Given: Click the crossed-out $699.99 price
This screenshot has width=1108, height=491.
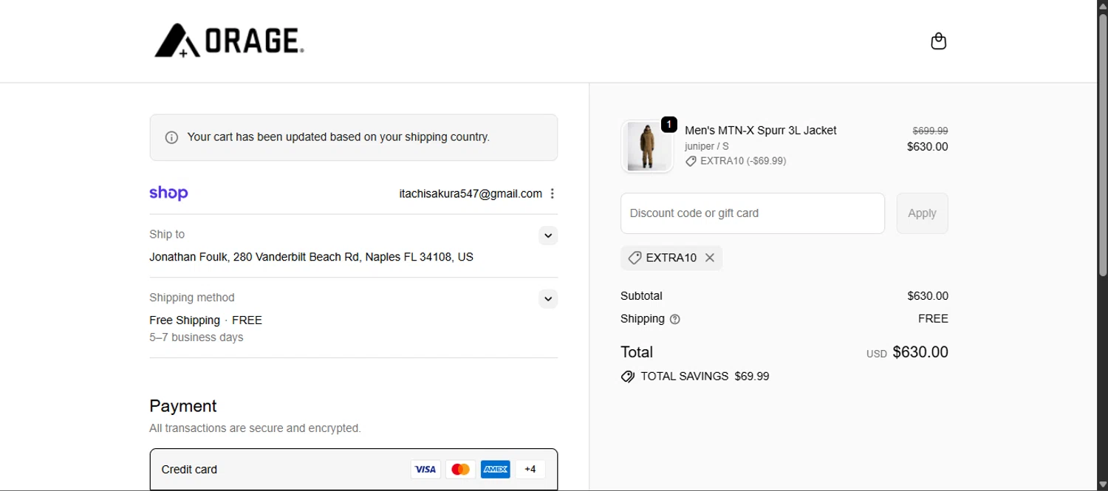Looking at the screenshot, I should pyautogui.click(x=930, y=131).
